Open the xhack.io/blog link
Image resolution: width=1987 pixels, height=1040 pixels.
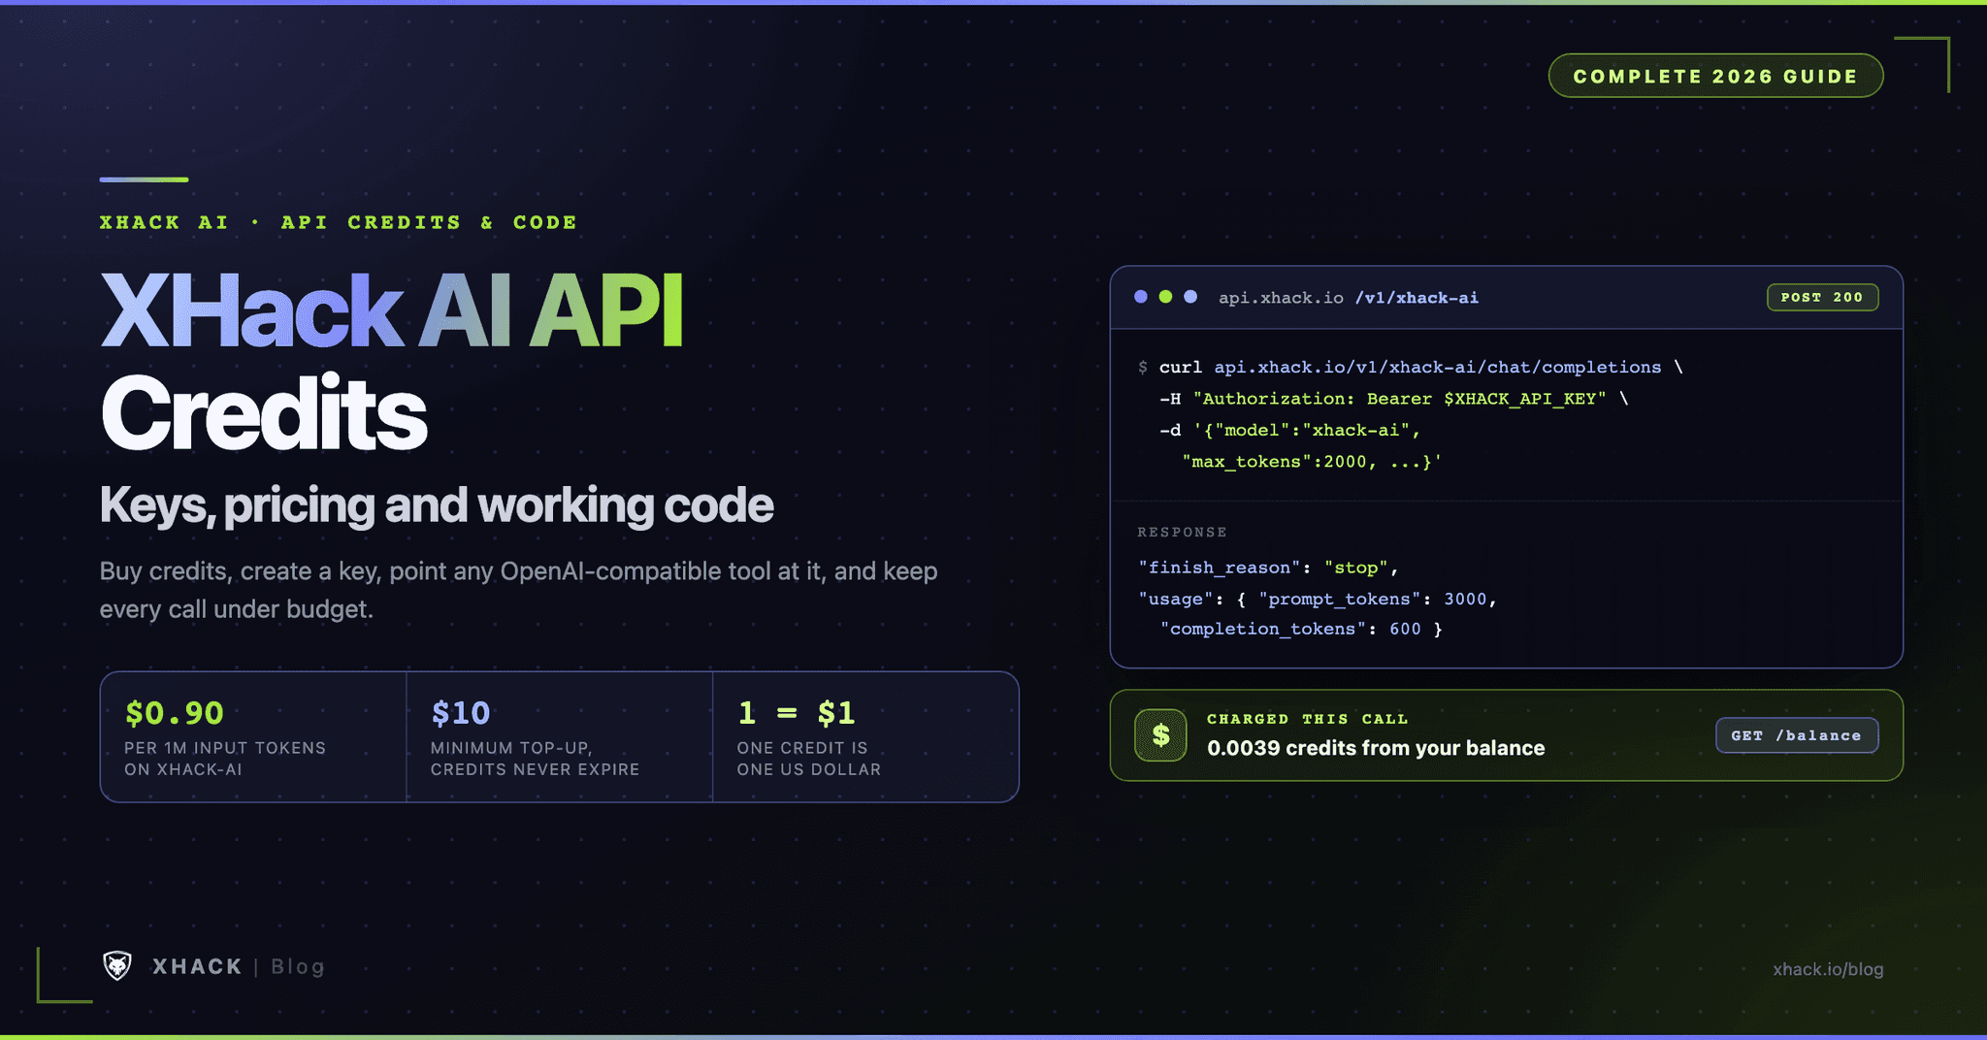1828,969
